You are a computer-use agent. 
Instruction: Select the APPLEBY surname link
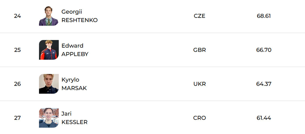(x=75, y=54)
